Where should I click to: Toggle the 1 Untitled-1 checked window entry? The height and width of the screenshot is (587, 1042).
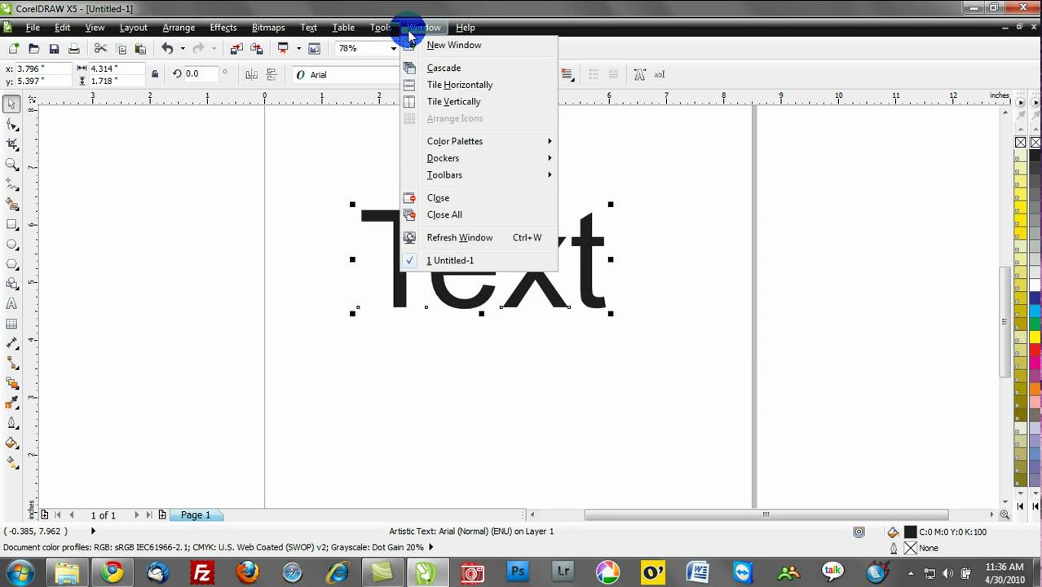tap(479, 260)
